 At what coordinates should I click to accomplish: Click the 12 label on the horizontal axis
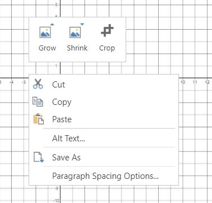point(207,82)
